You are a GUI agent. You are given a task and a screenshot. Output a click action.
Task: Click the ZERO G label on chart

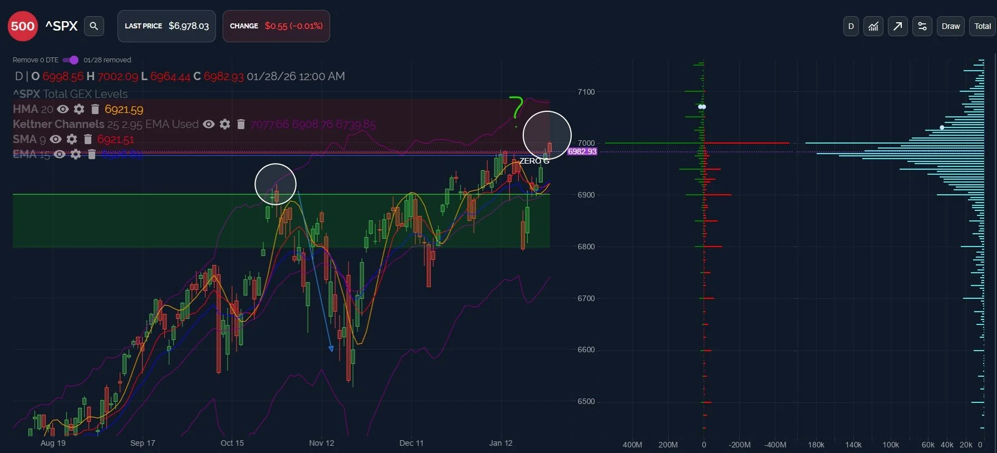coord(534,161)
